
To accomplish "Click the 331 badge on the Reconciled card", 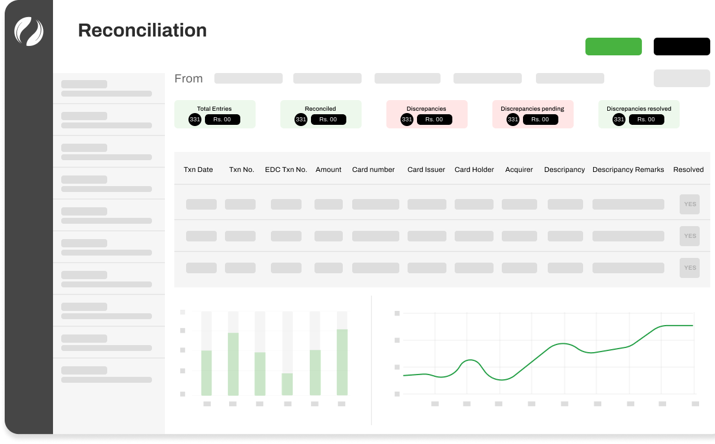I will (x=301, y=120).
